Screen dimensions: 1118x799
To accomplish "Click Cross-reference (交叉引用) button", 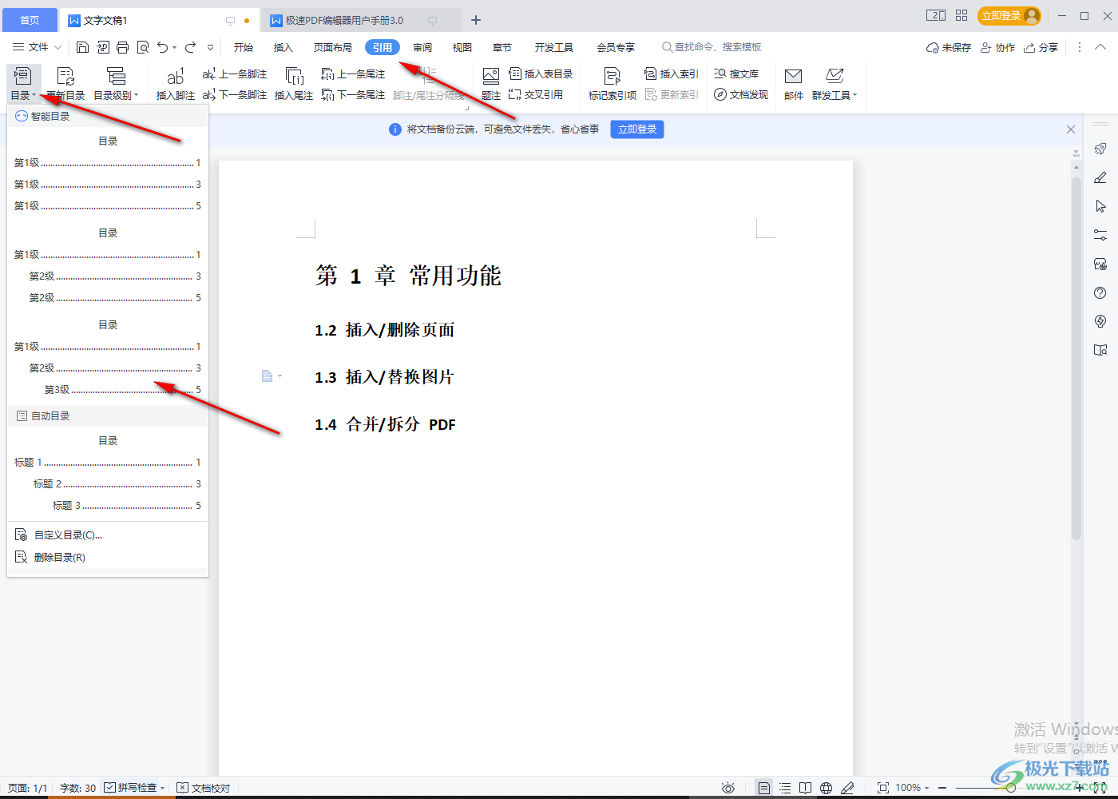I will click(x=536, y=94).
